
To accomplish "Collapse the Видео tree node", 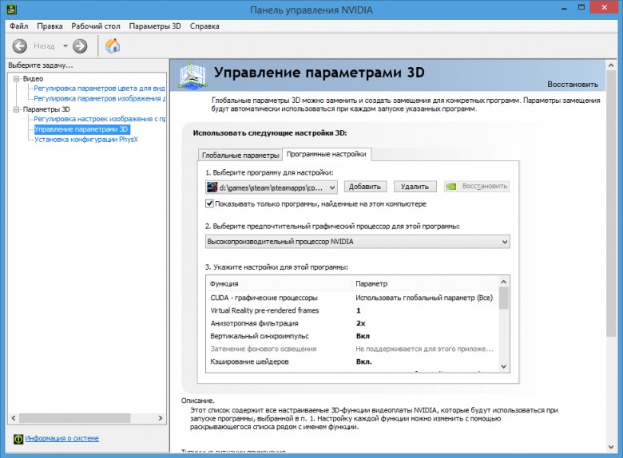I will tap(18, 79).
